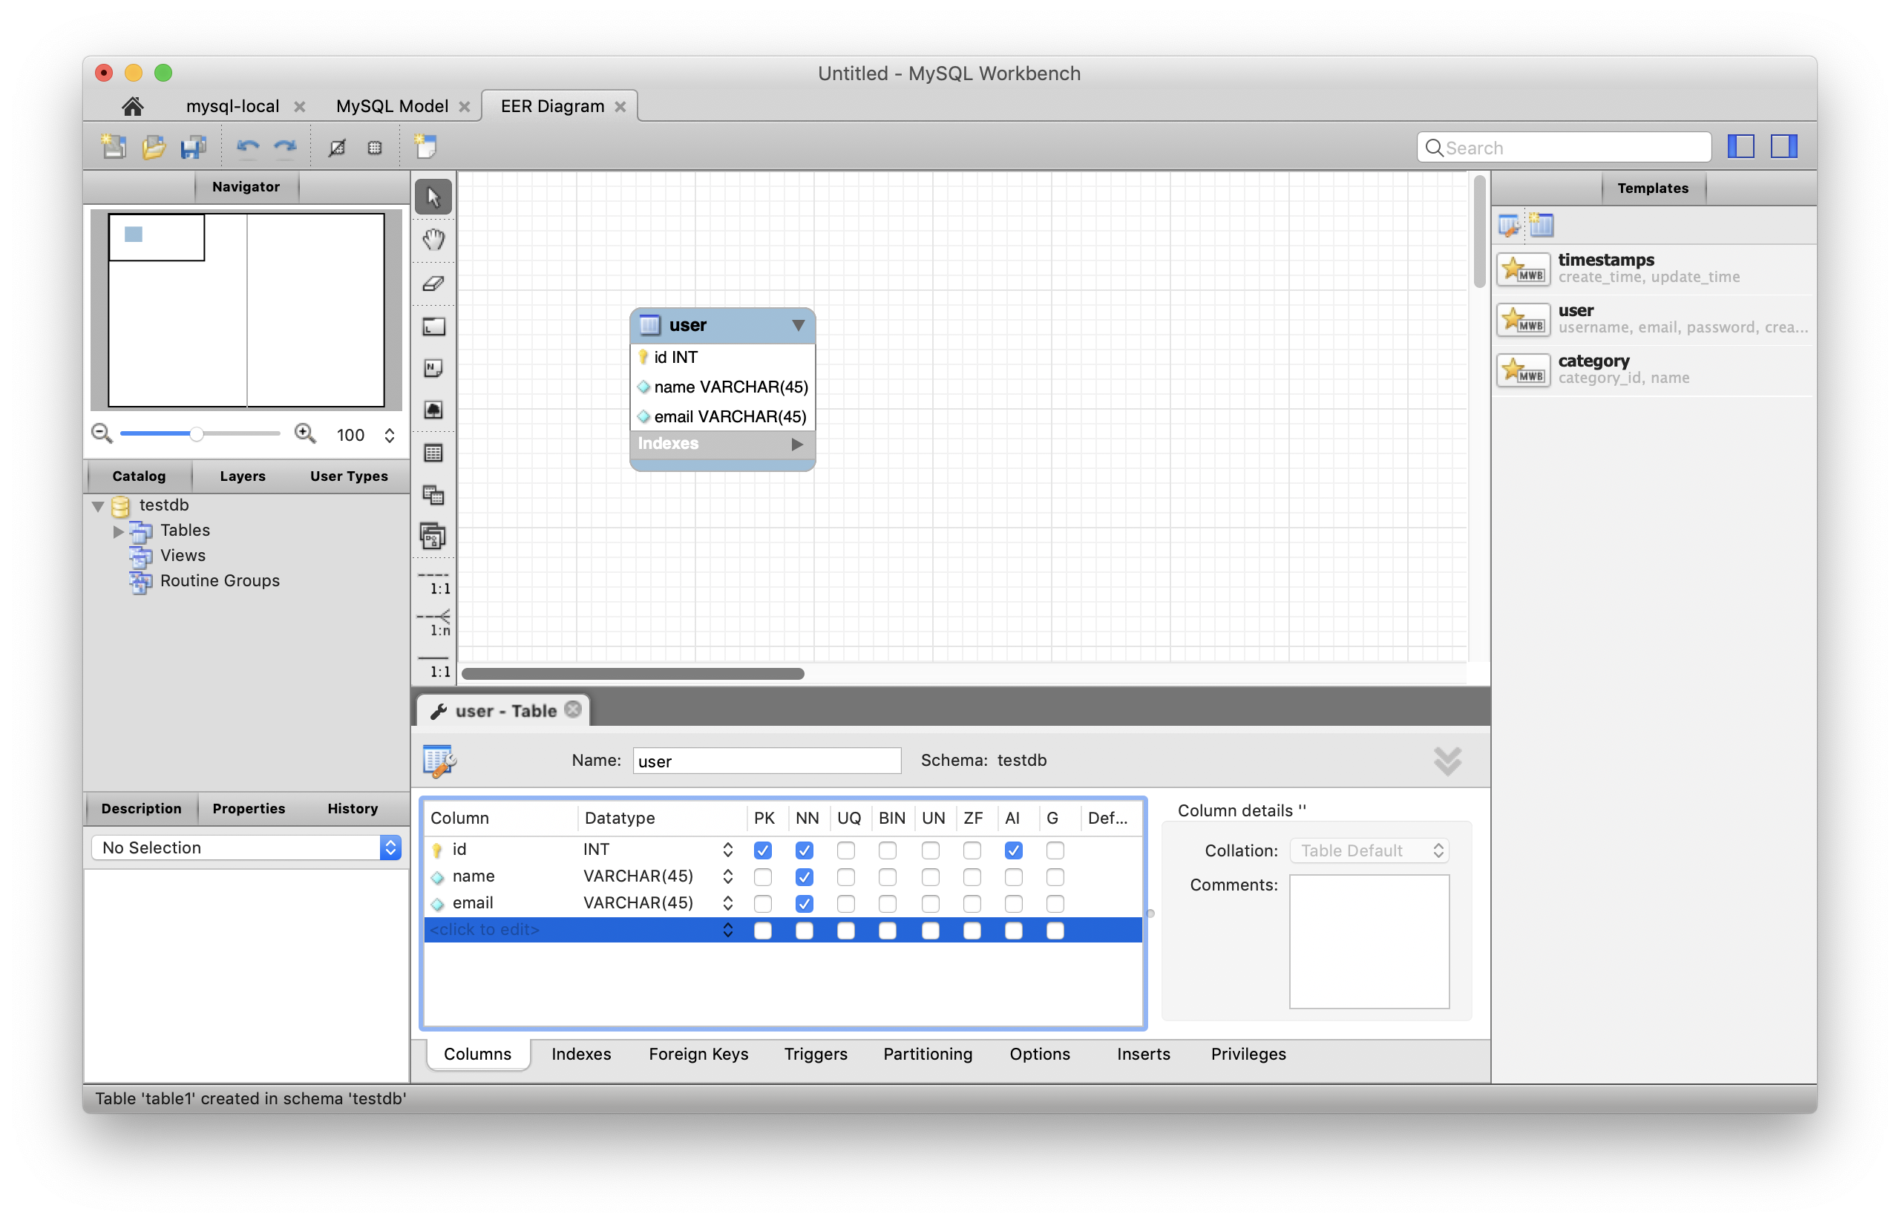Select the category template
This screenshot has width=1900, height=1223.
(x=1654, y=370)
